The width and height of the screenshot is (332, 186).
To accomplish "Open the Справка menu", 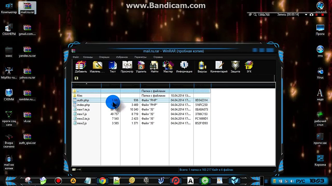I will tap(158, 57).
